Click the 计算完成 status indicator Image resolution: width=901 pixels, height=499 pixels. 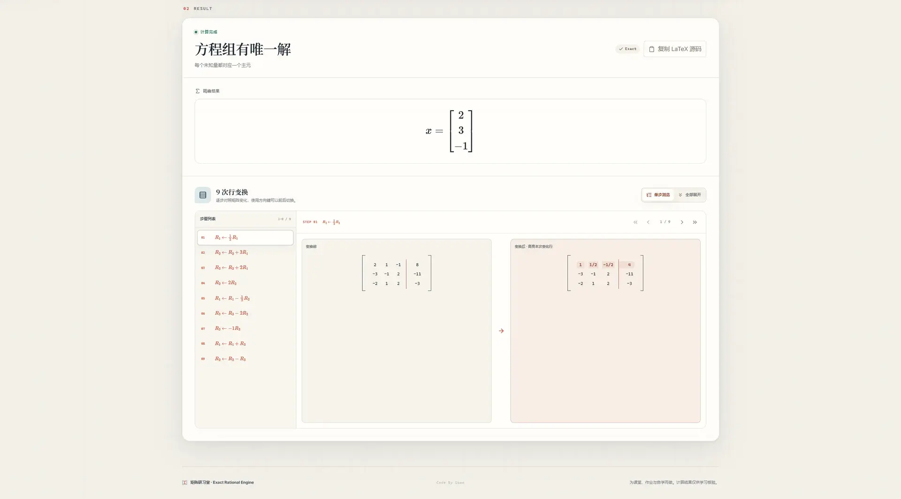[x=206, y=32]
